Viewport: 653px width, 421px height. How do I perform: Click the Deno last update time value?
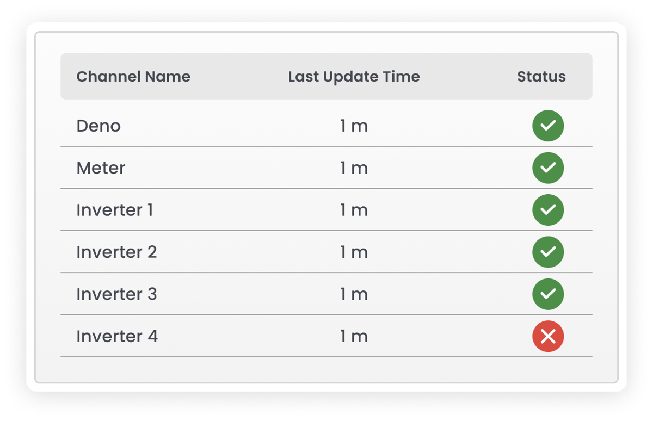click(354, 126)
